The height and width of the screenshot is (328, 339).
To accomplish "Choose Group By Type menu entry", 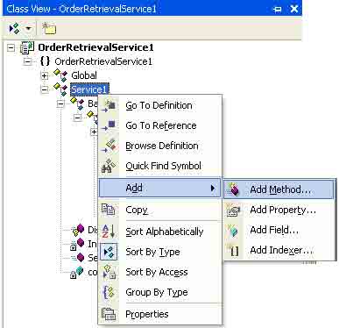I will (x=160, y=292).
